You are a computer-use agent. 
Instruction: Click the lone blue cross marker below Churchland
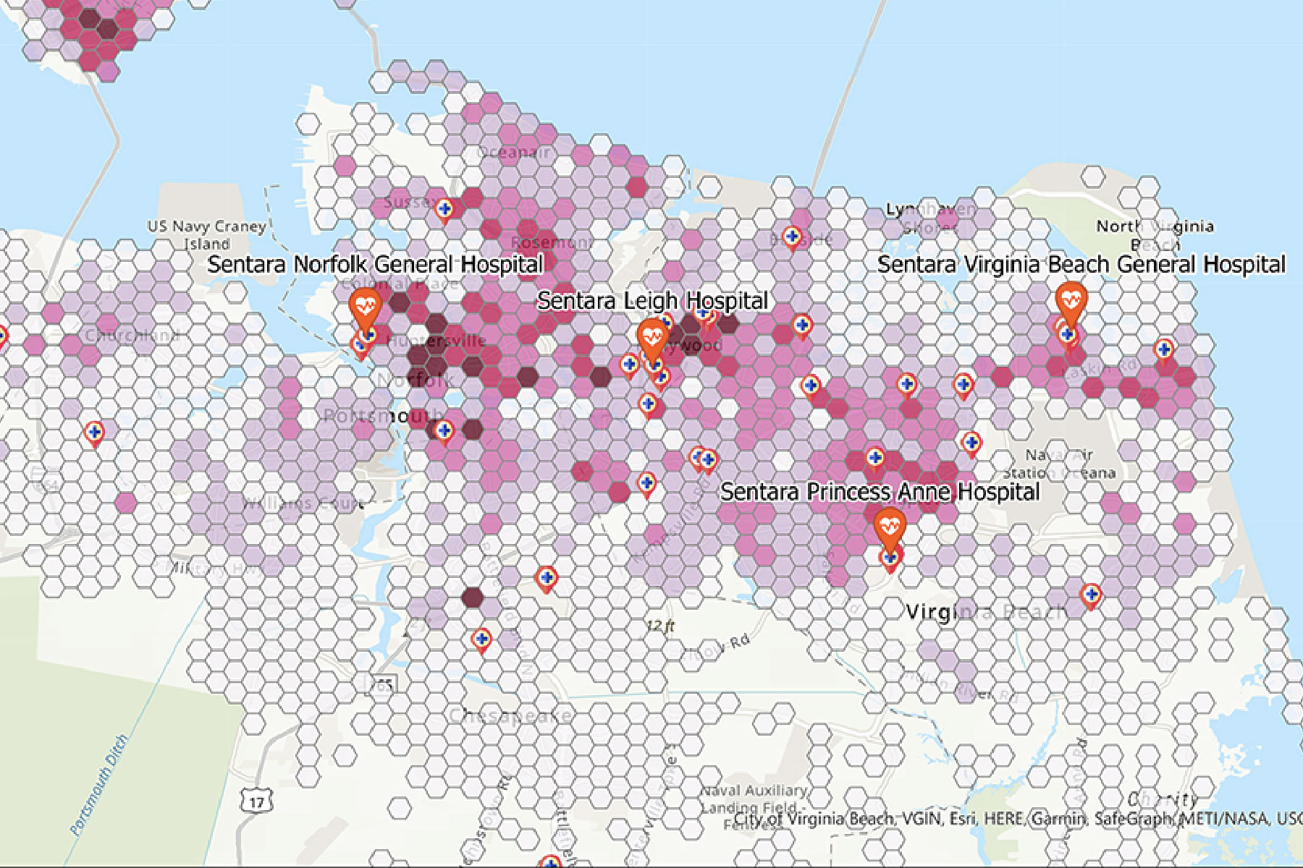[94, 434]
